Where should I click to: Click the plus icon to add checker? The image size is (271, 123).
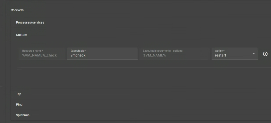265,54
